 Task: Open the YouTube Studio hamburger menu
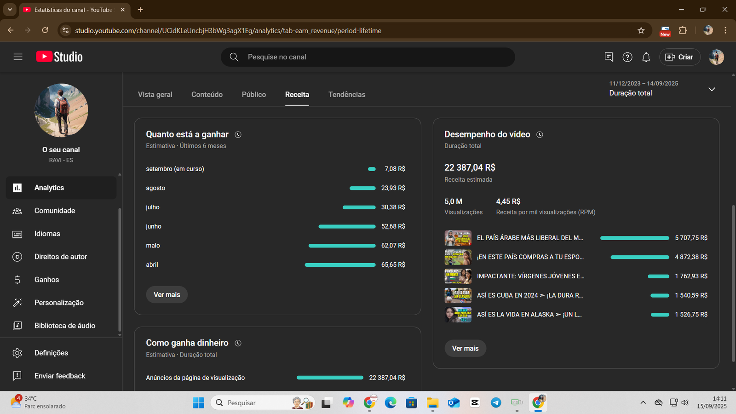coord(18,57)
